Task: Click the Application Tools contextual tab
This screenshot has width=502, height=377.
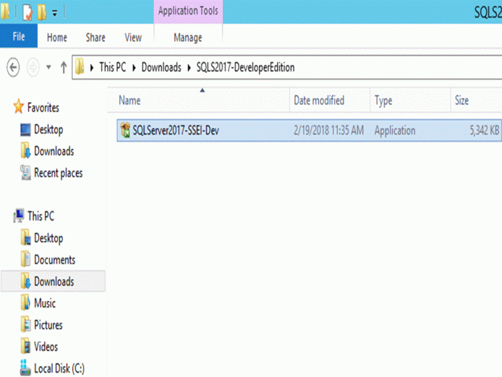Action: point(188,11)
